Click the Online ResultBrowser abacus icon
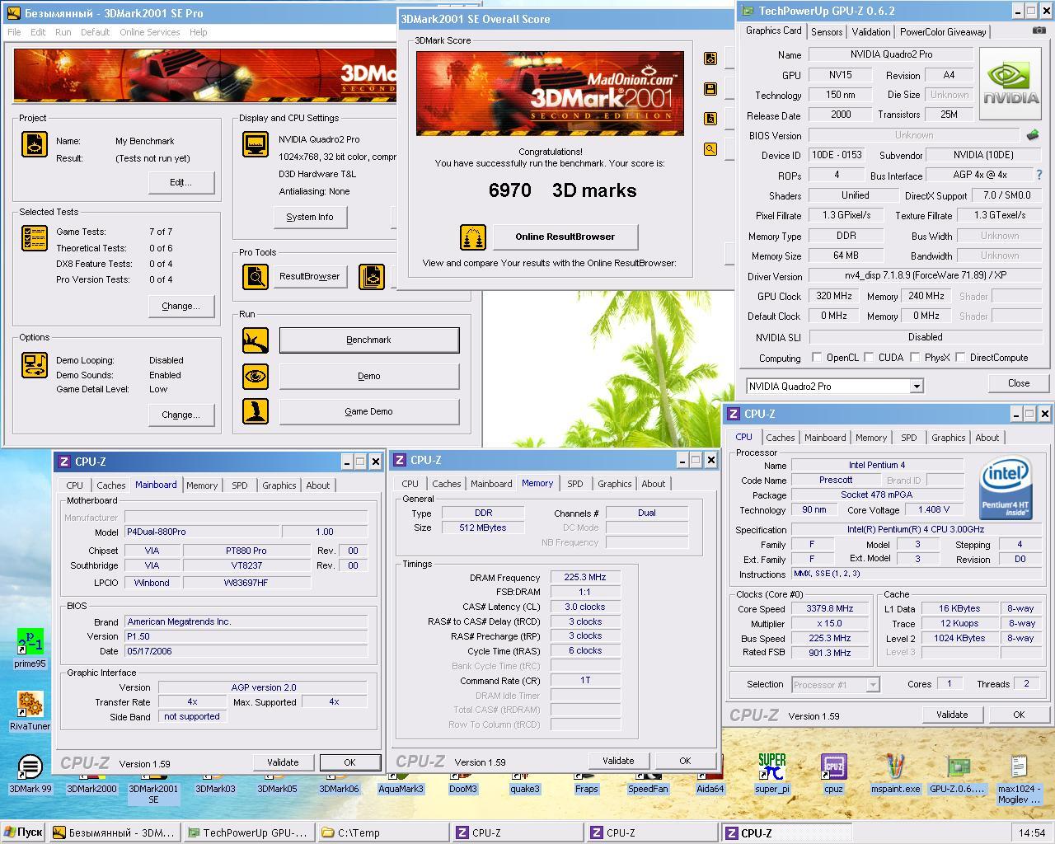This screenshot has height=844, width=1055. click(473, 237)
